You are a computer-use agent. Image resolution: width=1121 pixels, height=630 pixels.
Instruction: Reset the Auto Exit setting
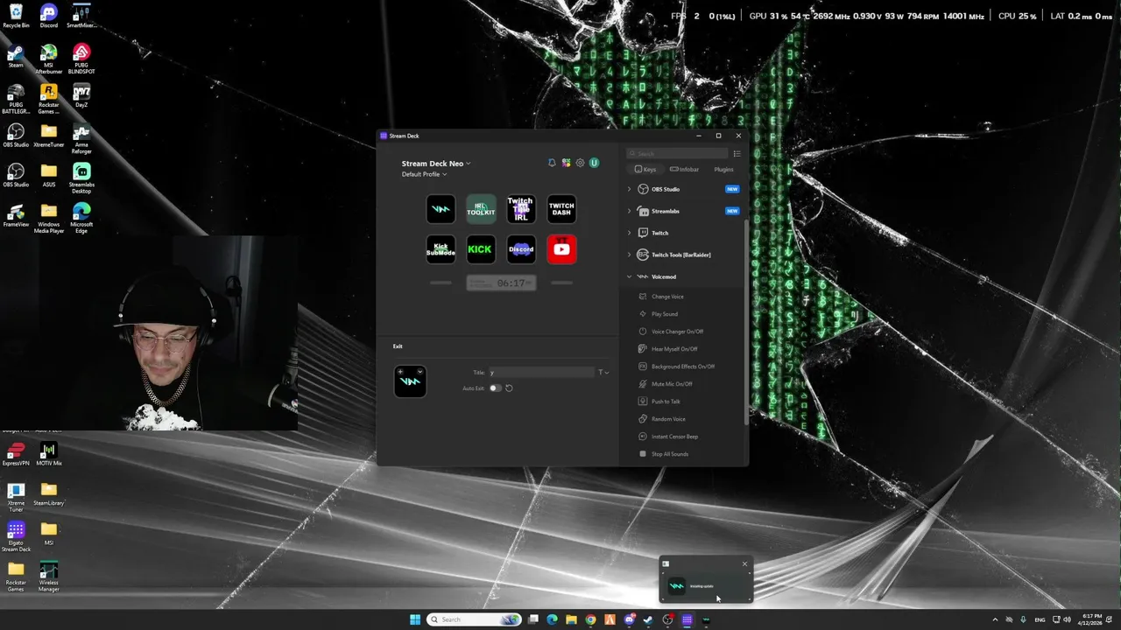pyautogui.click(x=509, y=388)
